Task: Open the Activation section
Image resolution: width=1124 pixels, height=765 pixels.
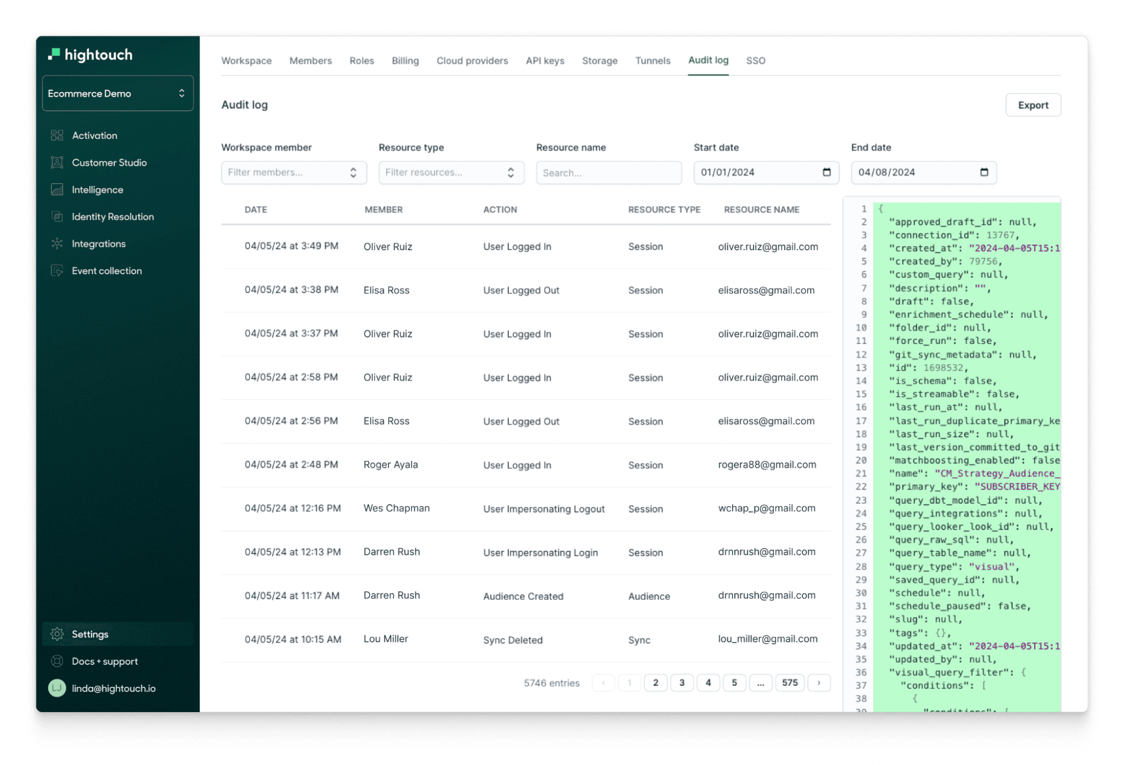Action: coord(58,135)
